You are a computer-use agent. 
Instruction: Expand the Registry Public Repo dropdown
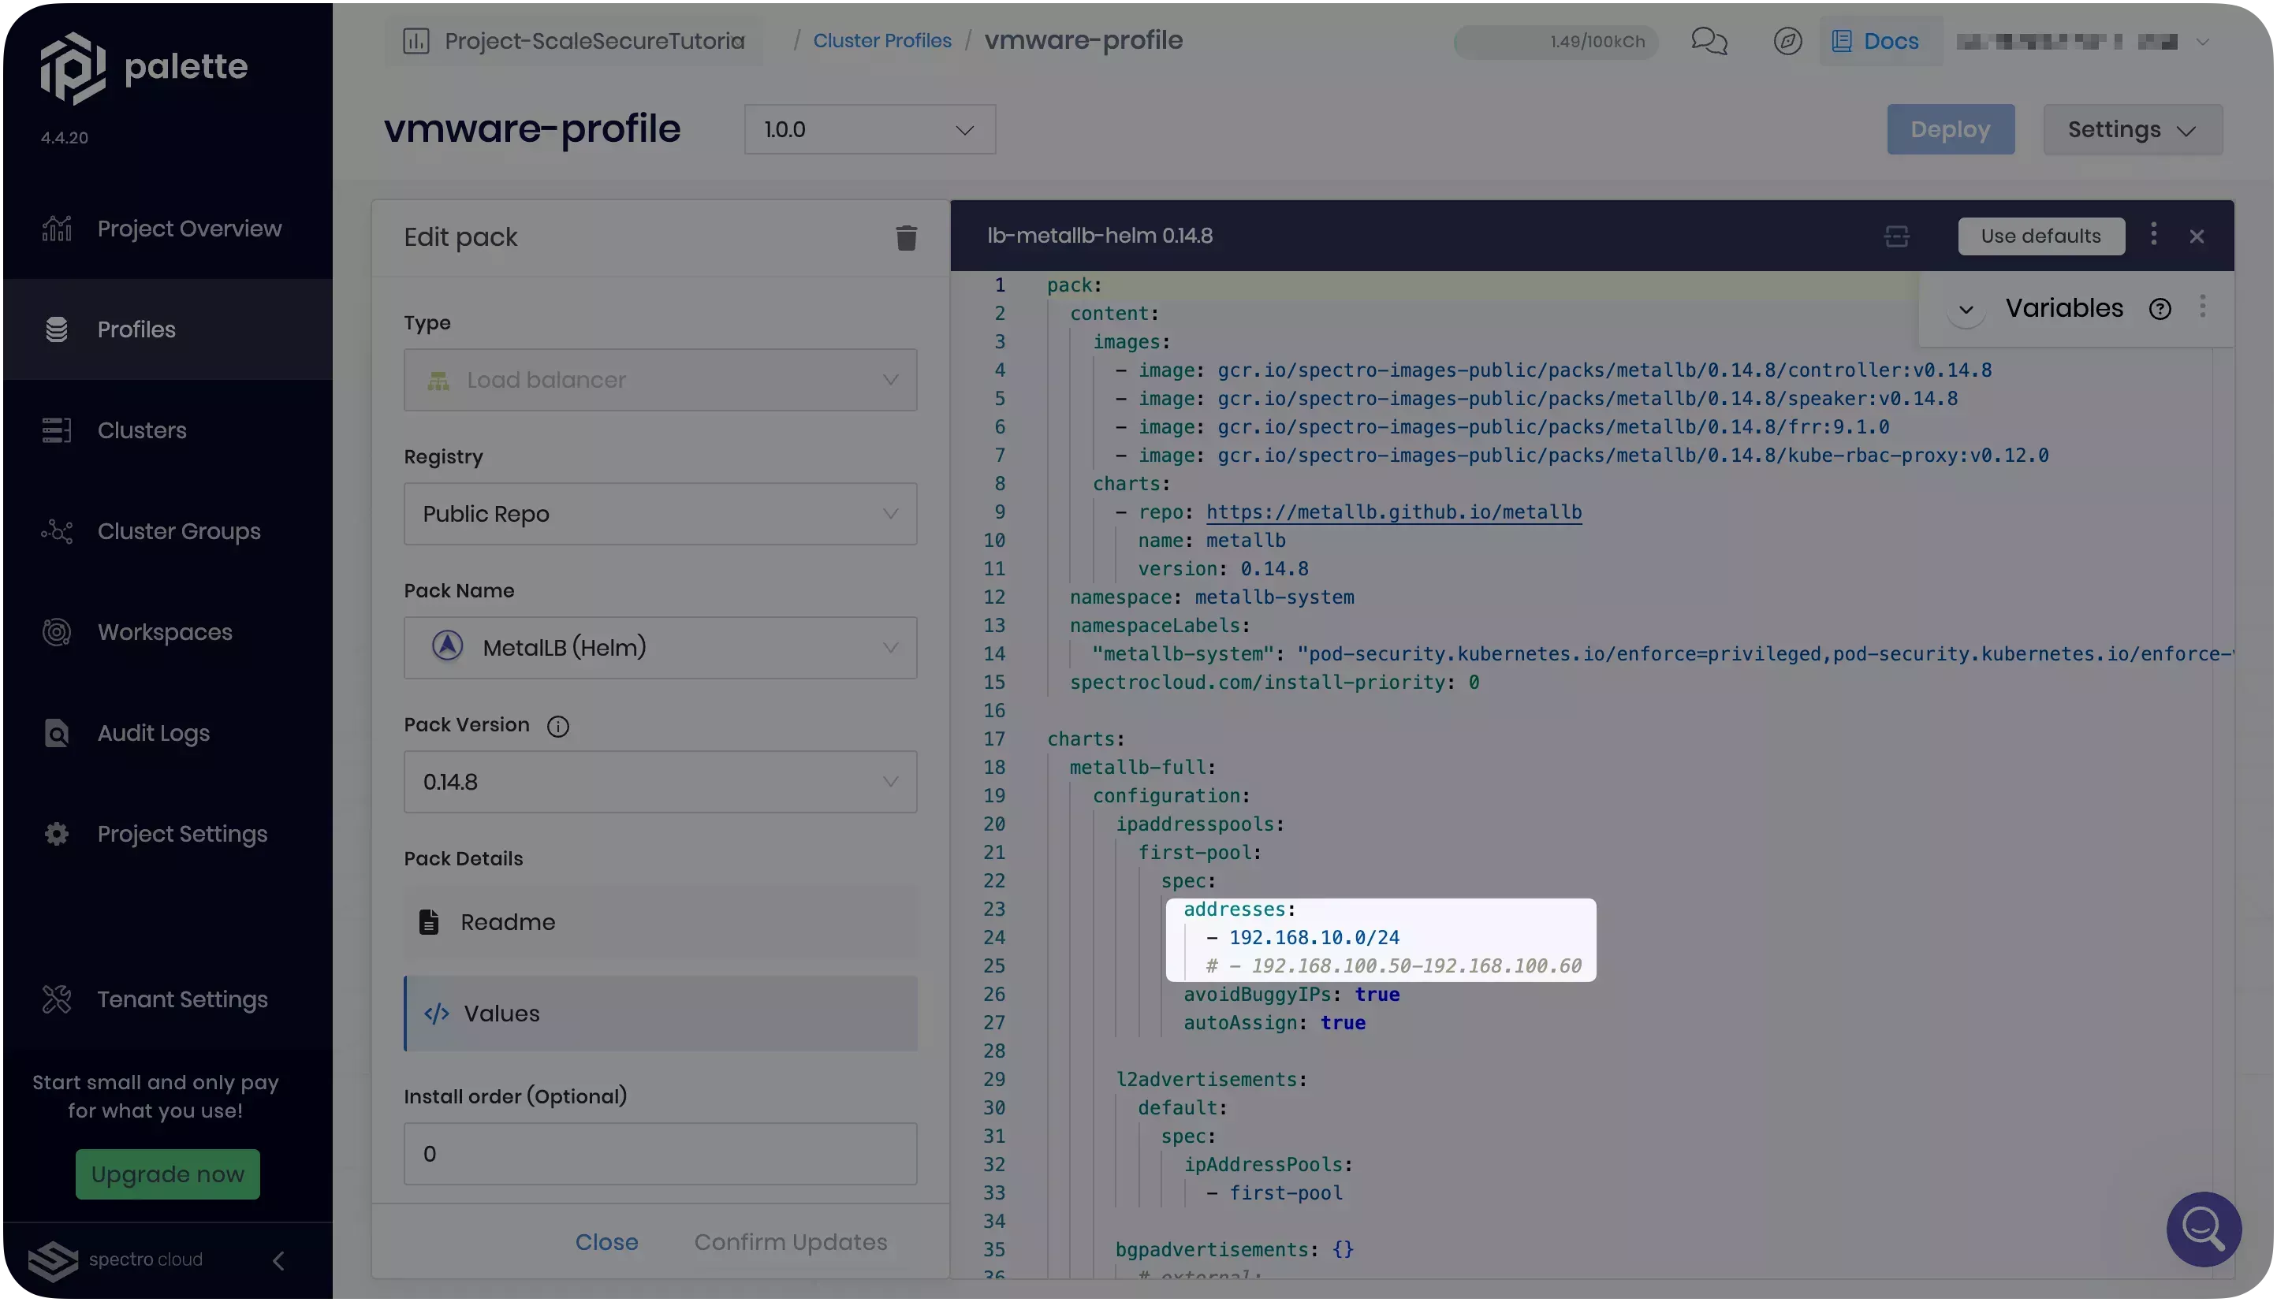tap(660, 514)
